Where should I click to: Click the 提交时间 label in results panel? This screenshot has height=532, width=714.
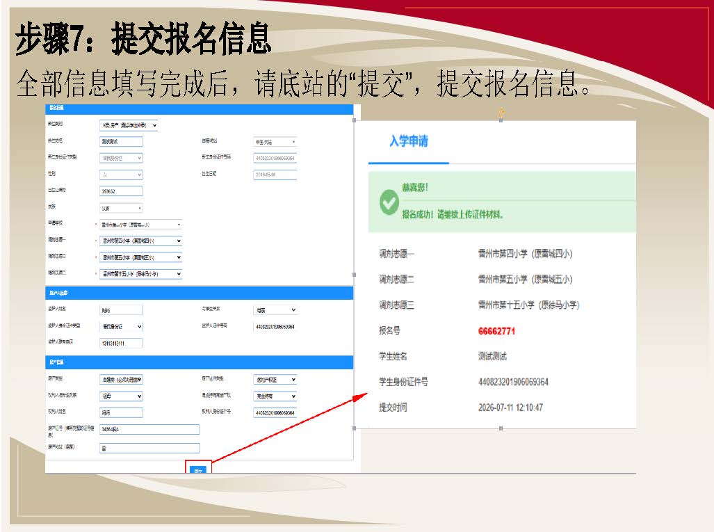point(393,408)
